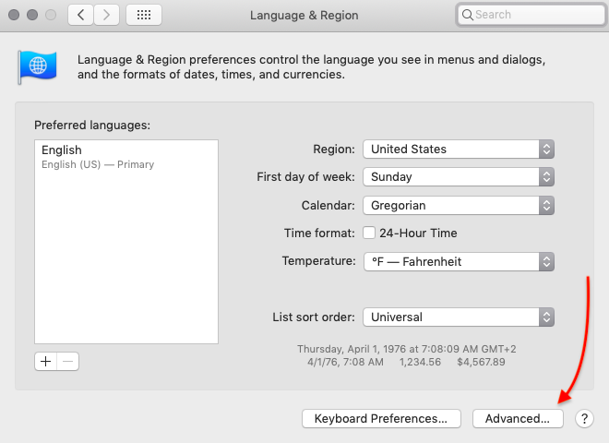Click the search magnifying glass icon

coord(468,15)
